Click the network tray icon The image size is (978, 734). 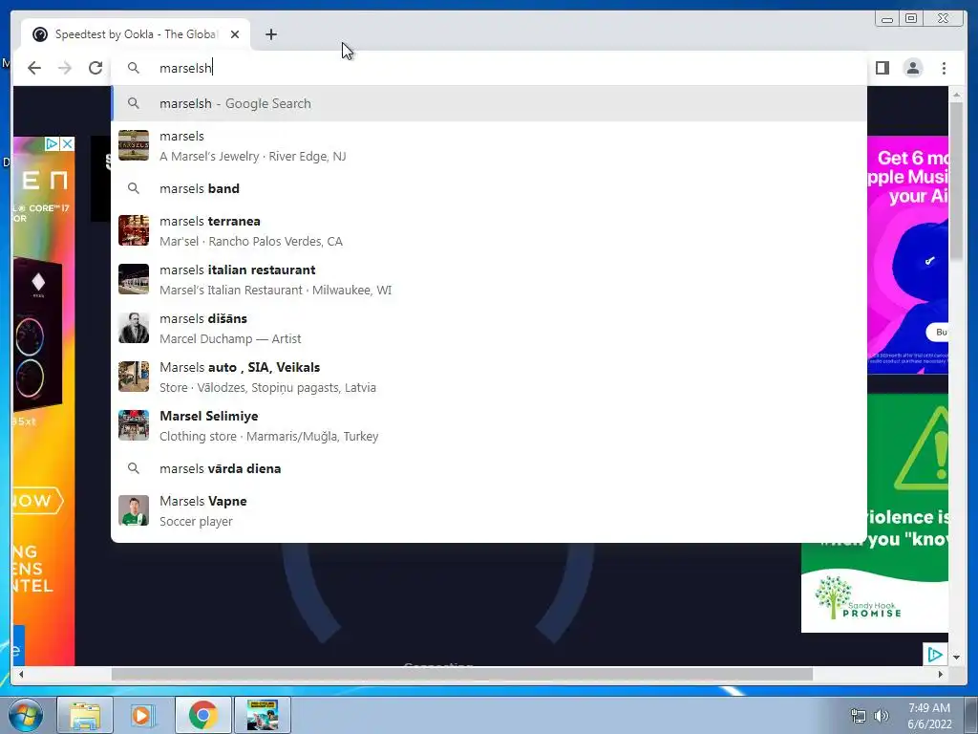tap(859, 716)
